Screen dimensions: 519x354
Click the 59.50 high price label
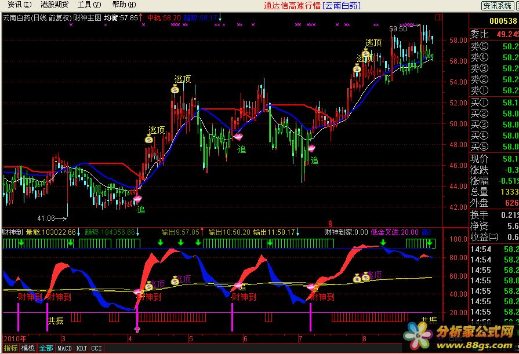coord(398,29)
